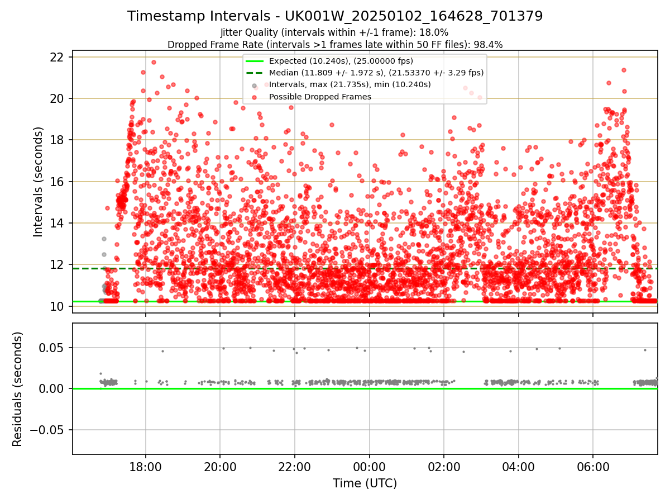Image resolution: width=670 pixels, height=503 pixels.
Task: Click the 'Intervals (seconds)' y-axis label
Action: point(38,182)
